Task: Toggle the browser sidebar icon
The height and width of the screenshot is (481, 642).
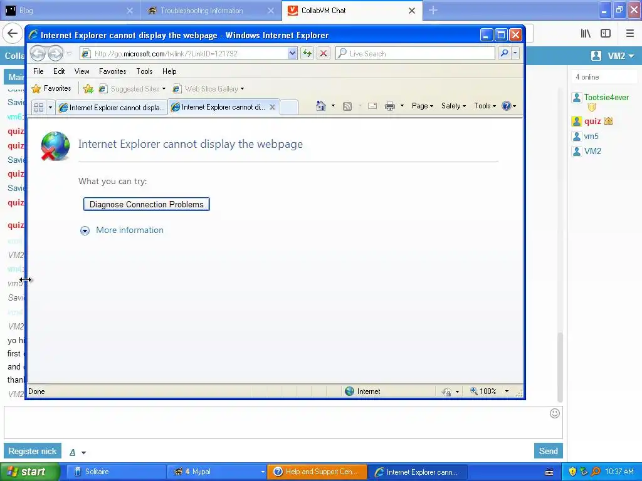Action: tap(606, 34)
